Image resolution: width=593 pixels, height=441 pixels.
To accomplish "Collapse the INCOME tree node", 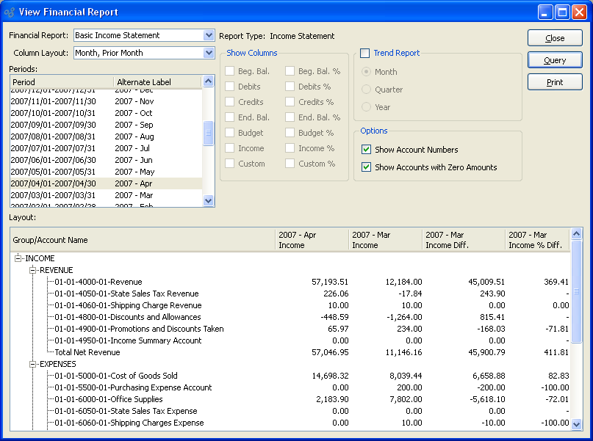I will 18,258.
